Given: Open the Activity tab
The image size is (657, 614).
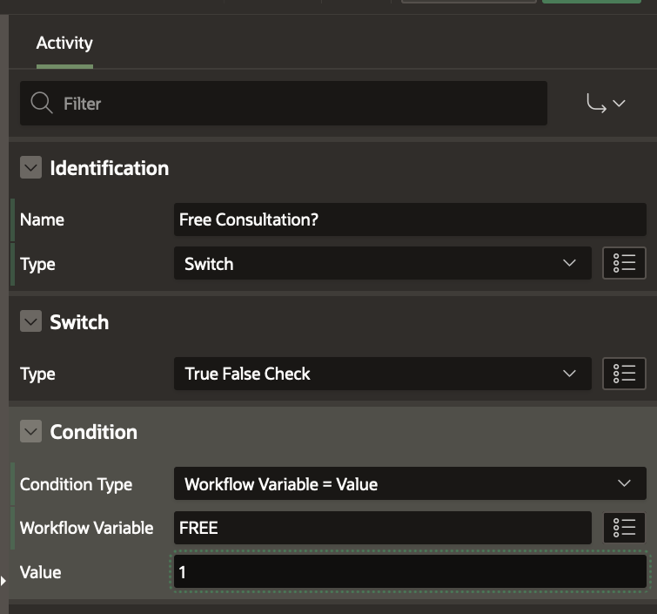Looking at the screenshot, I should pos(64,44).
